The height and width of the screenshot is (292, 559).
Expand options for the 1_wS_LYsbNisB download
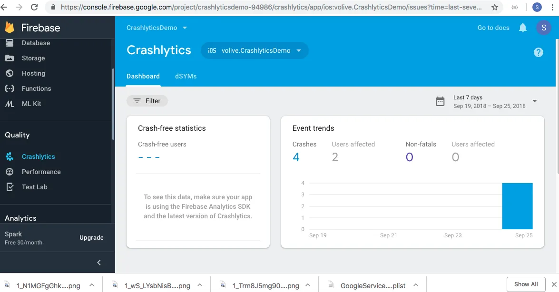coord(200,285)
